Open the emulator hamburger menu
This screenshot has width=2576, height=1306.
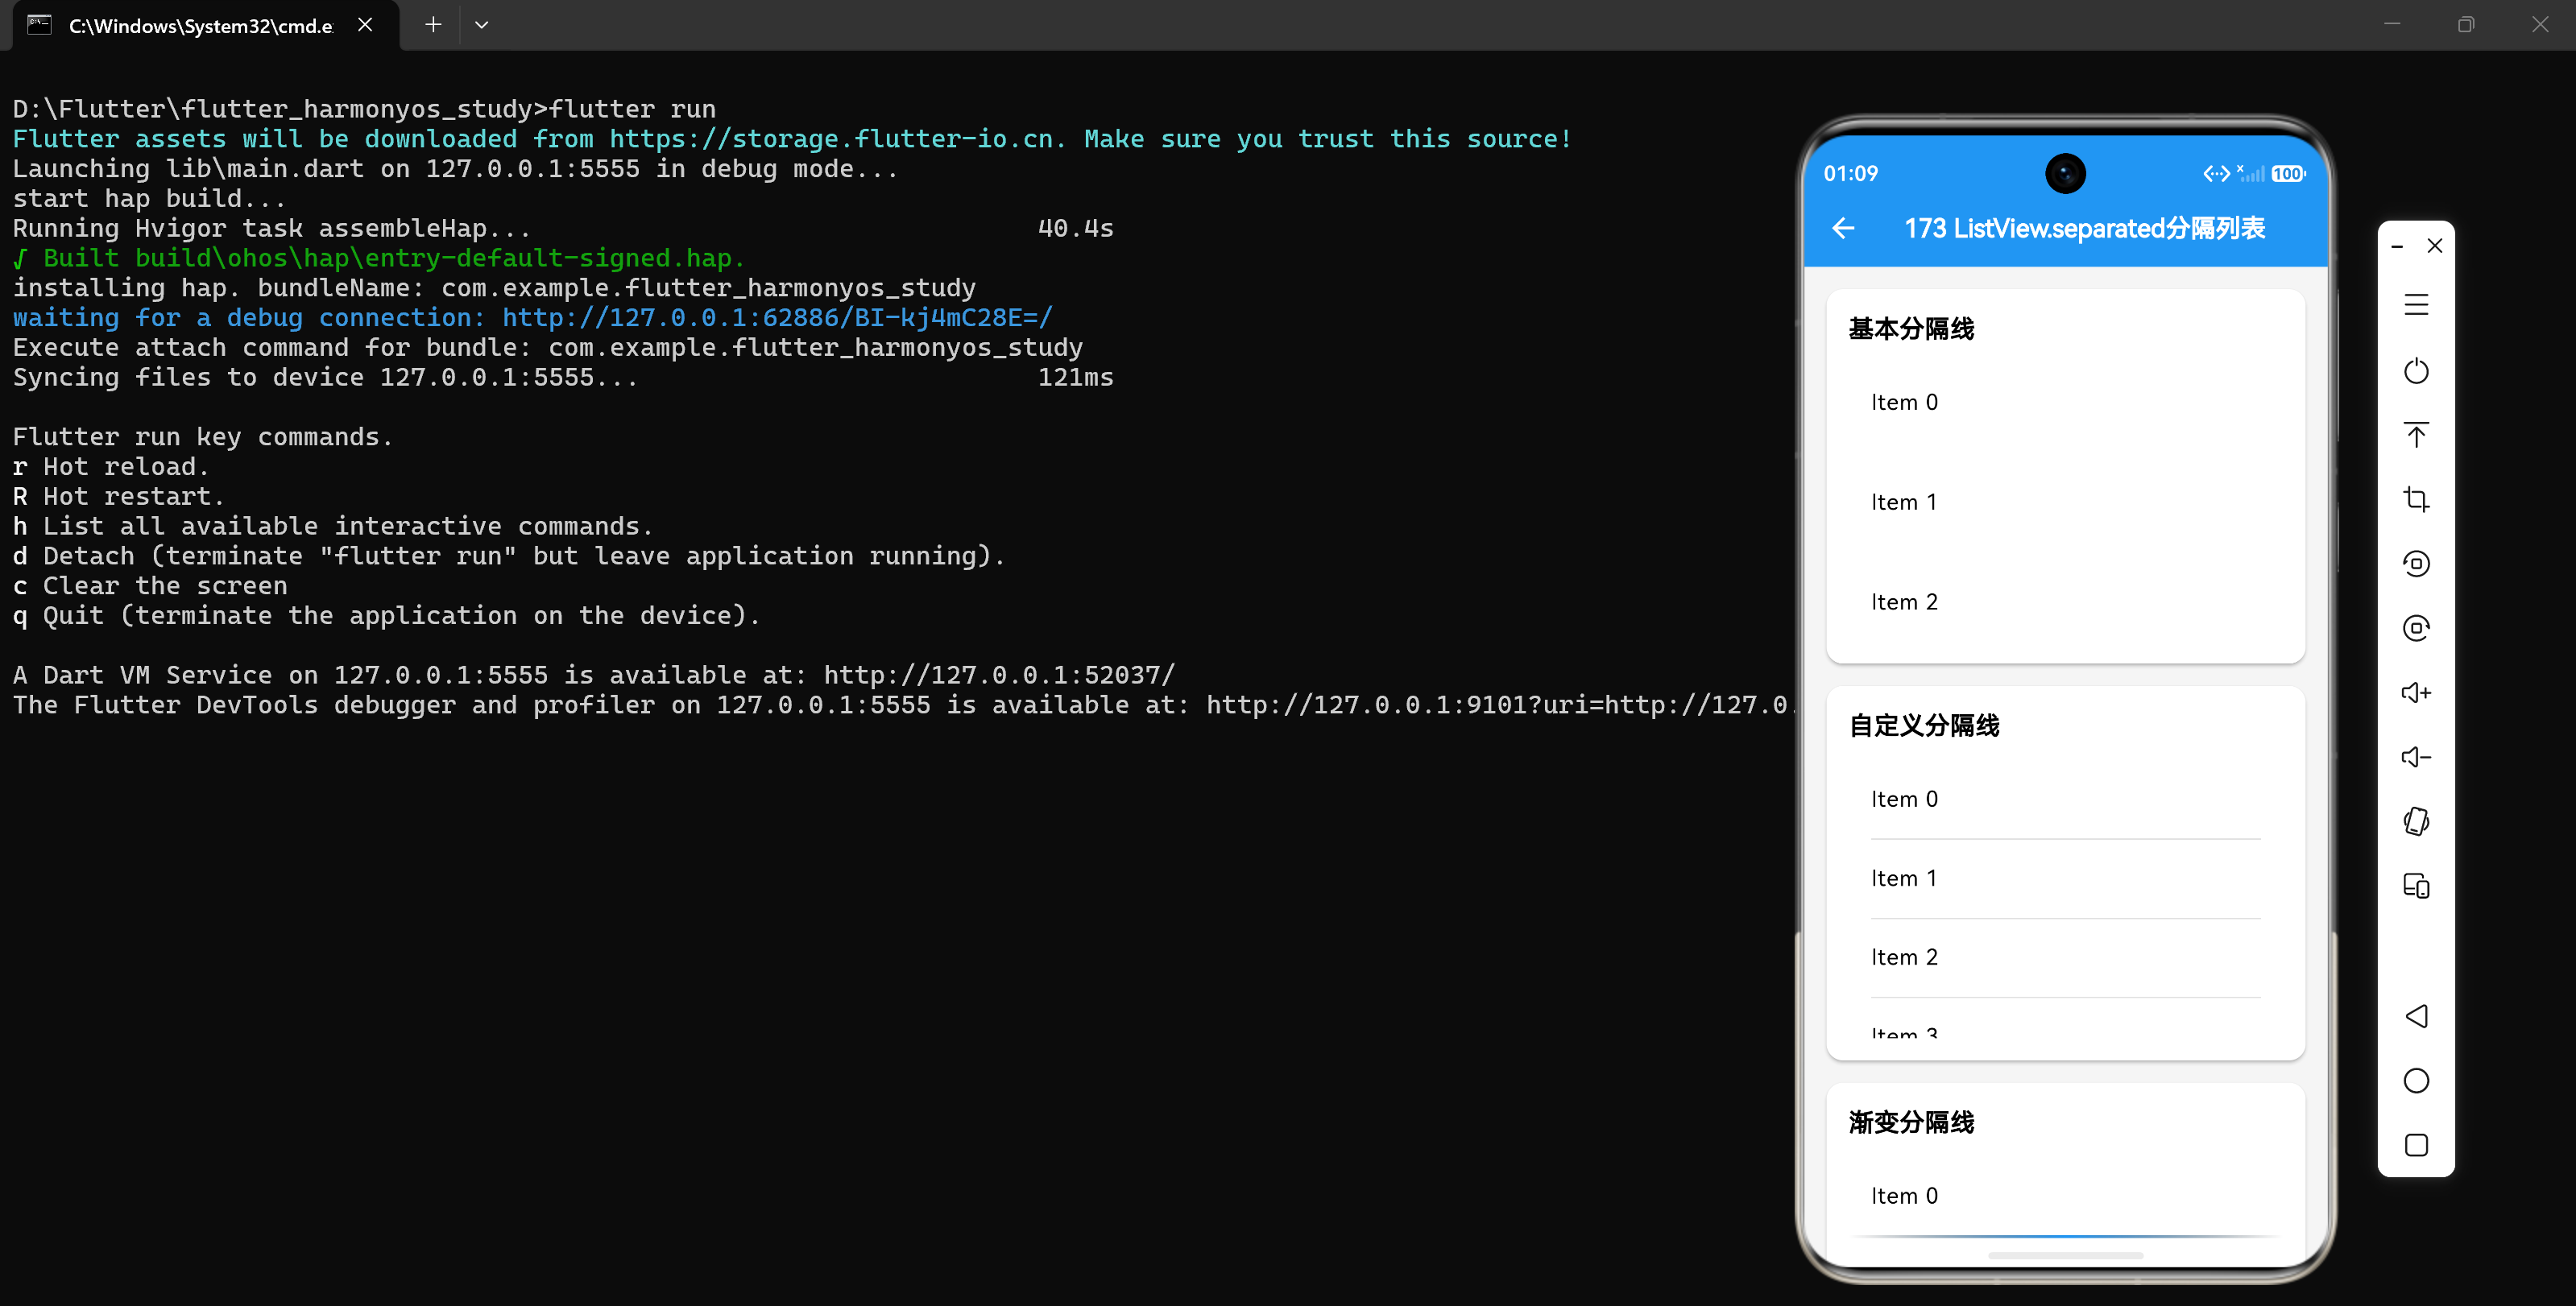click(2416, 305)
